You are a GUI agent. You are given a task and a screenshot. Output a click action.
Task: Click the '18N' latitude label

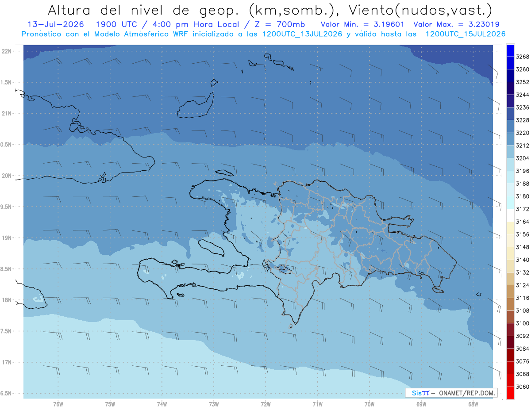coord(6,300)
